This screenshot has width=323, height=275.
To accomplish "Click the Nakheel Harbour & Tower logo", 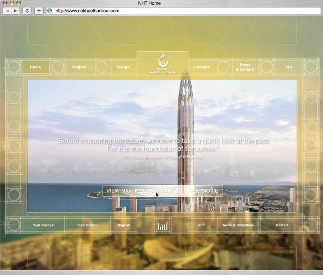I will click(163, 63).
